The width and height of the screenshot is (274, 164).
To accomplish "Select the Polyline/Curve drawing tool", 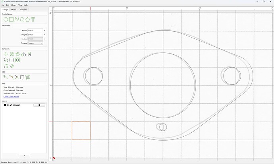I will 17,19.
